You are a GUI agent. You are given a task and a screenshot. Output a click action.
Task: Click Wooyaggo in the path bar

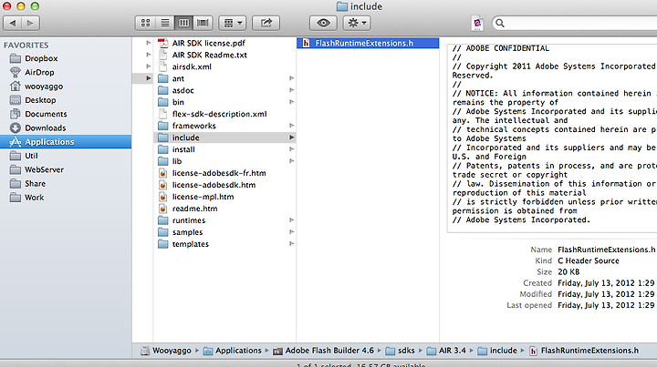point(166,351)
